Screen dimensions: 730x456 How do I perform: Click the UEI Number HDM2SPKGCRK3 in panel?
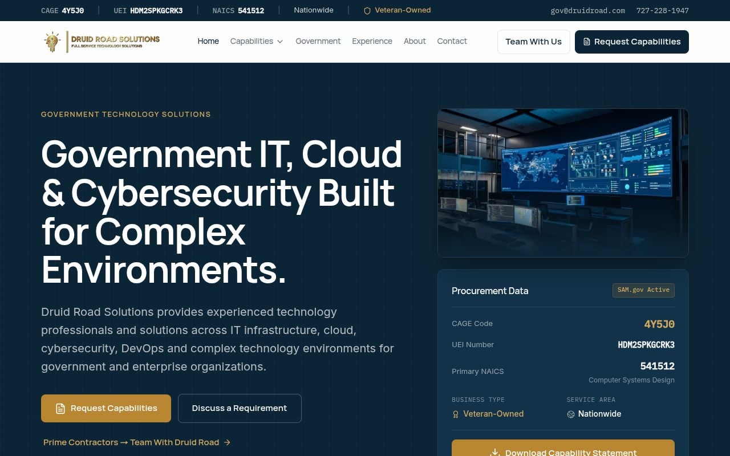pos(646,345)
